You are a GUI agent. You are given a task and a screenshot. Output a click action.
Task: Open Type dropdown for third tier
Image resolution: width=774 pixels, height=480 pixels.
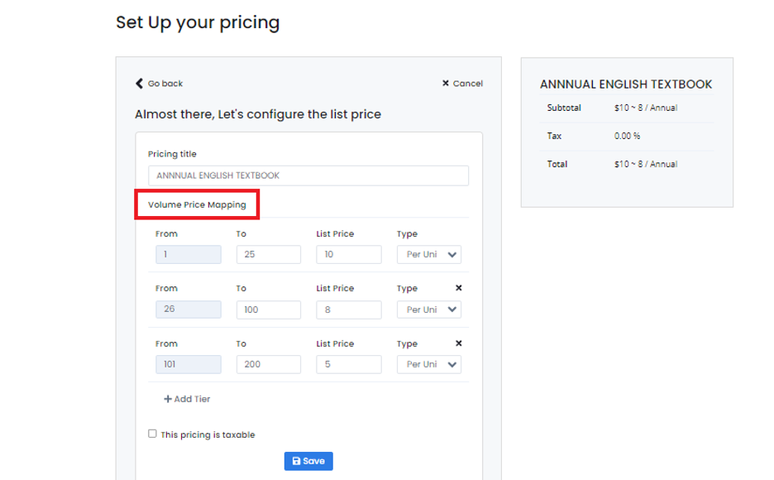click(x=429, y=364)
